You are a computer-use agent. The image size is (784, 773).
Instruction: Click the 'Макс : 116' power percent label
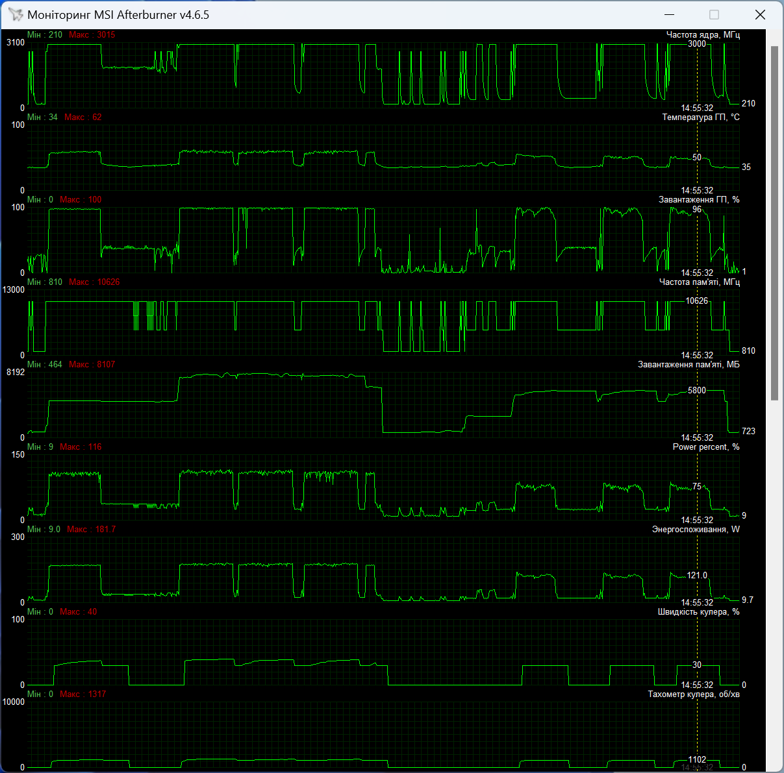click(81, 447)
